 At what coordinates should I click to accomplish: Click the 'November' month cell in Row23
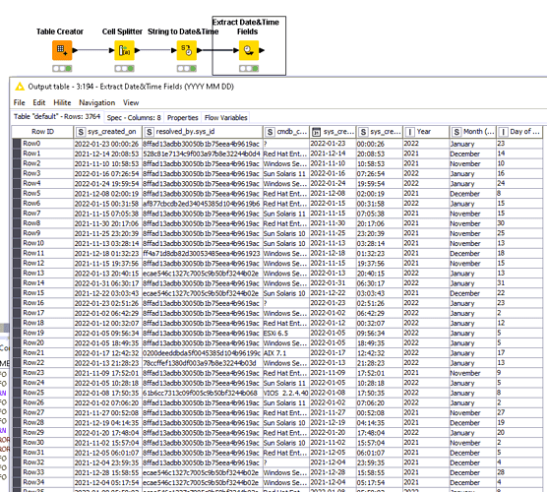(x=472, y=373)
